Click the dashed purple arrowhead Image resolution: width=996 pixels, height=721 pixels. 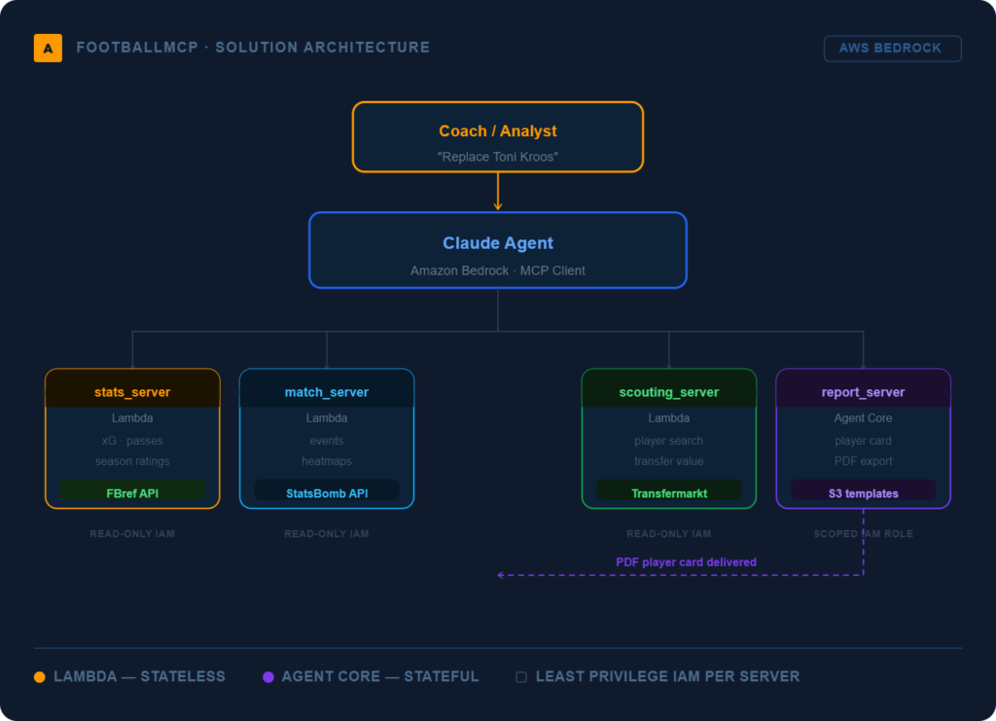(x=501, y=575)
